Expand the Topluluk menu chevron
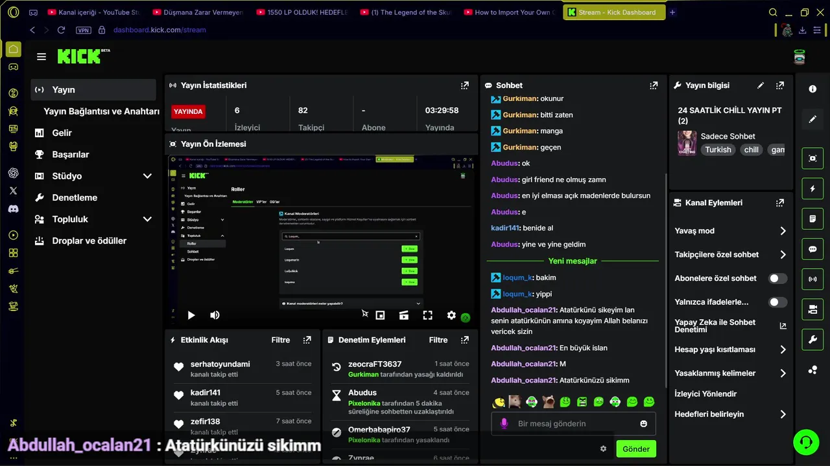This screenshot has width=830, height=466. 147,219
